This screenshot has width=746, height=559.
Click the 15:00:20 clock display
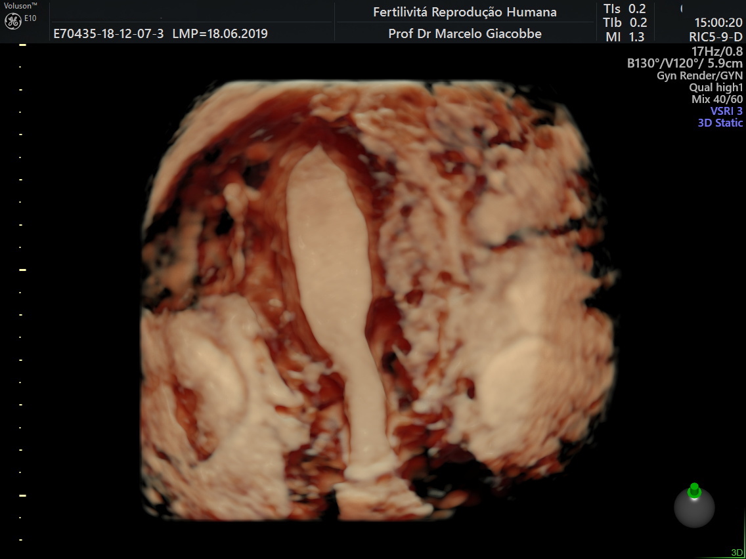pyautogui.click(x=718, y=23)
